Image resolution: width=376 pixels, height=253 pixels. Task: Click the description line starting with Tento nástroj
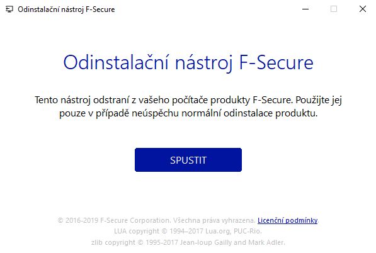(x=188, y=100)
